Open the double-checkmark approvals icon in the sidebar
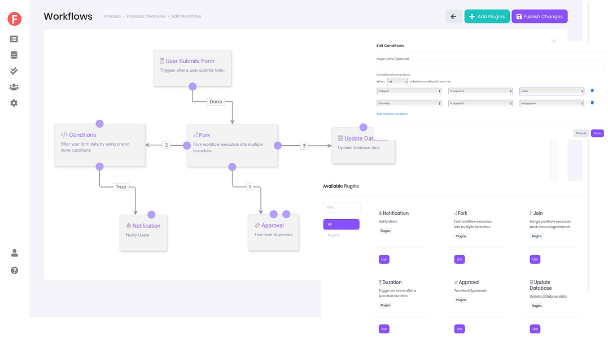The height and width of the screenshot is (339, 608). (14, 71)
